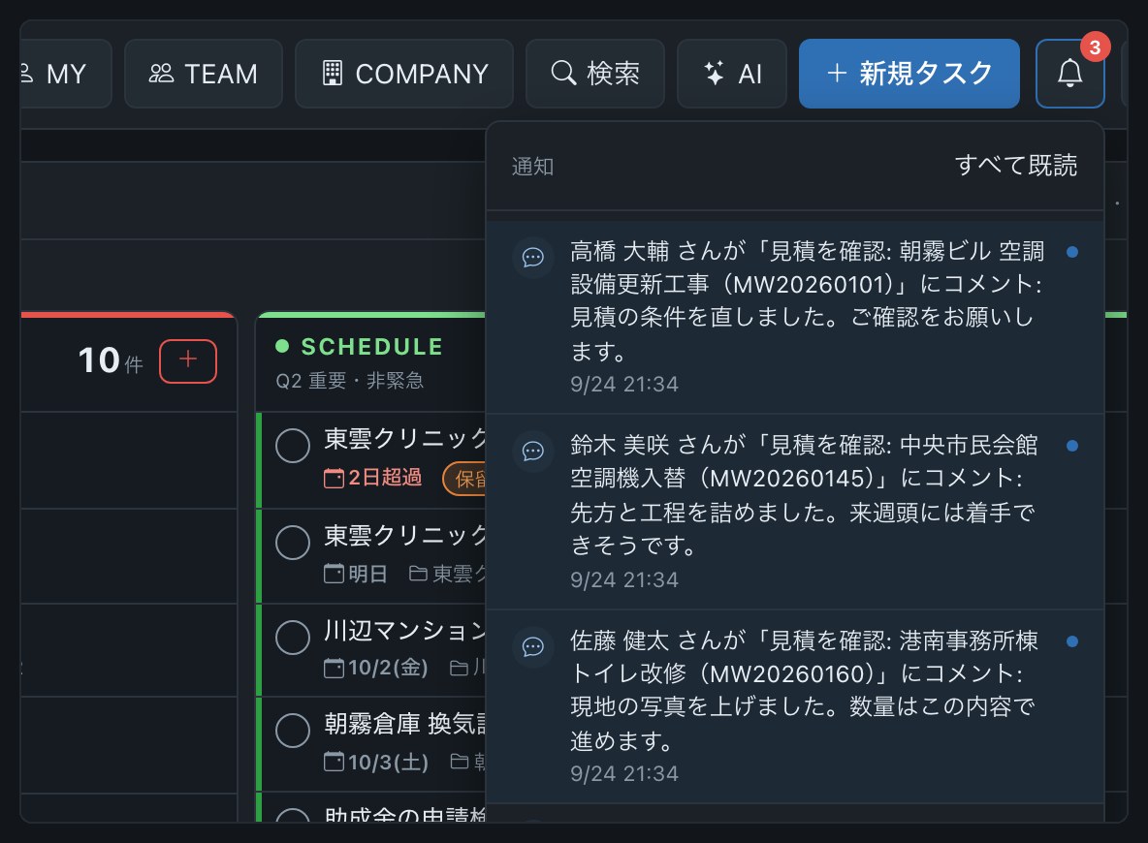Click the 10/2(金) due date
Screen dimensions: 1148x843
pyautogui.click(x=376, y=668)
